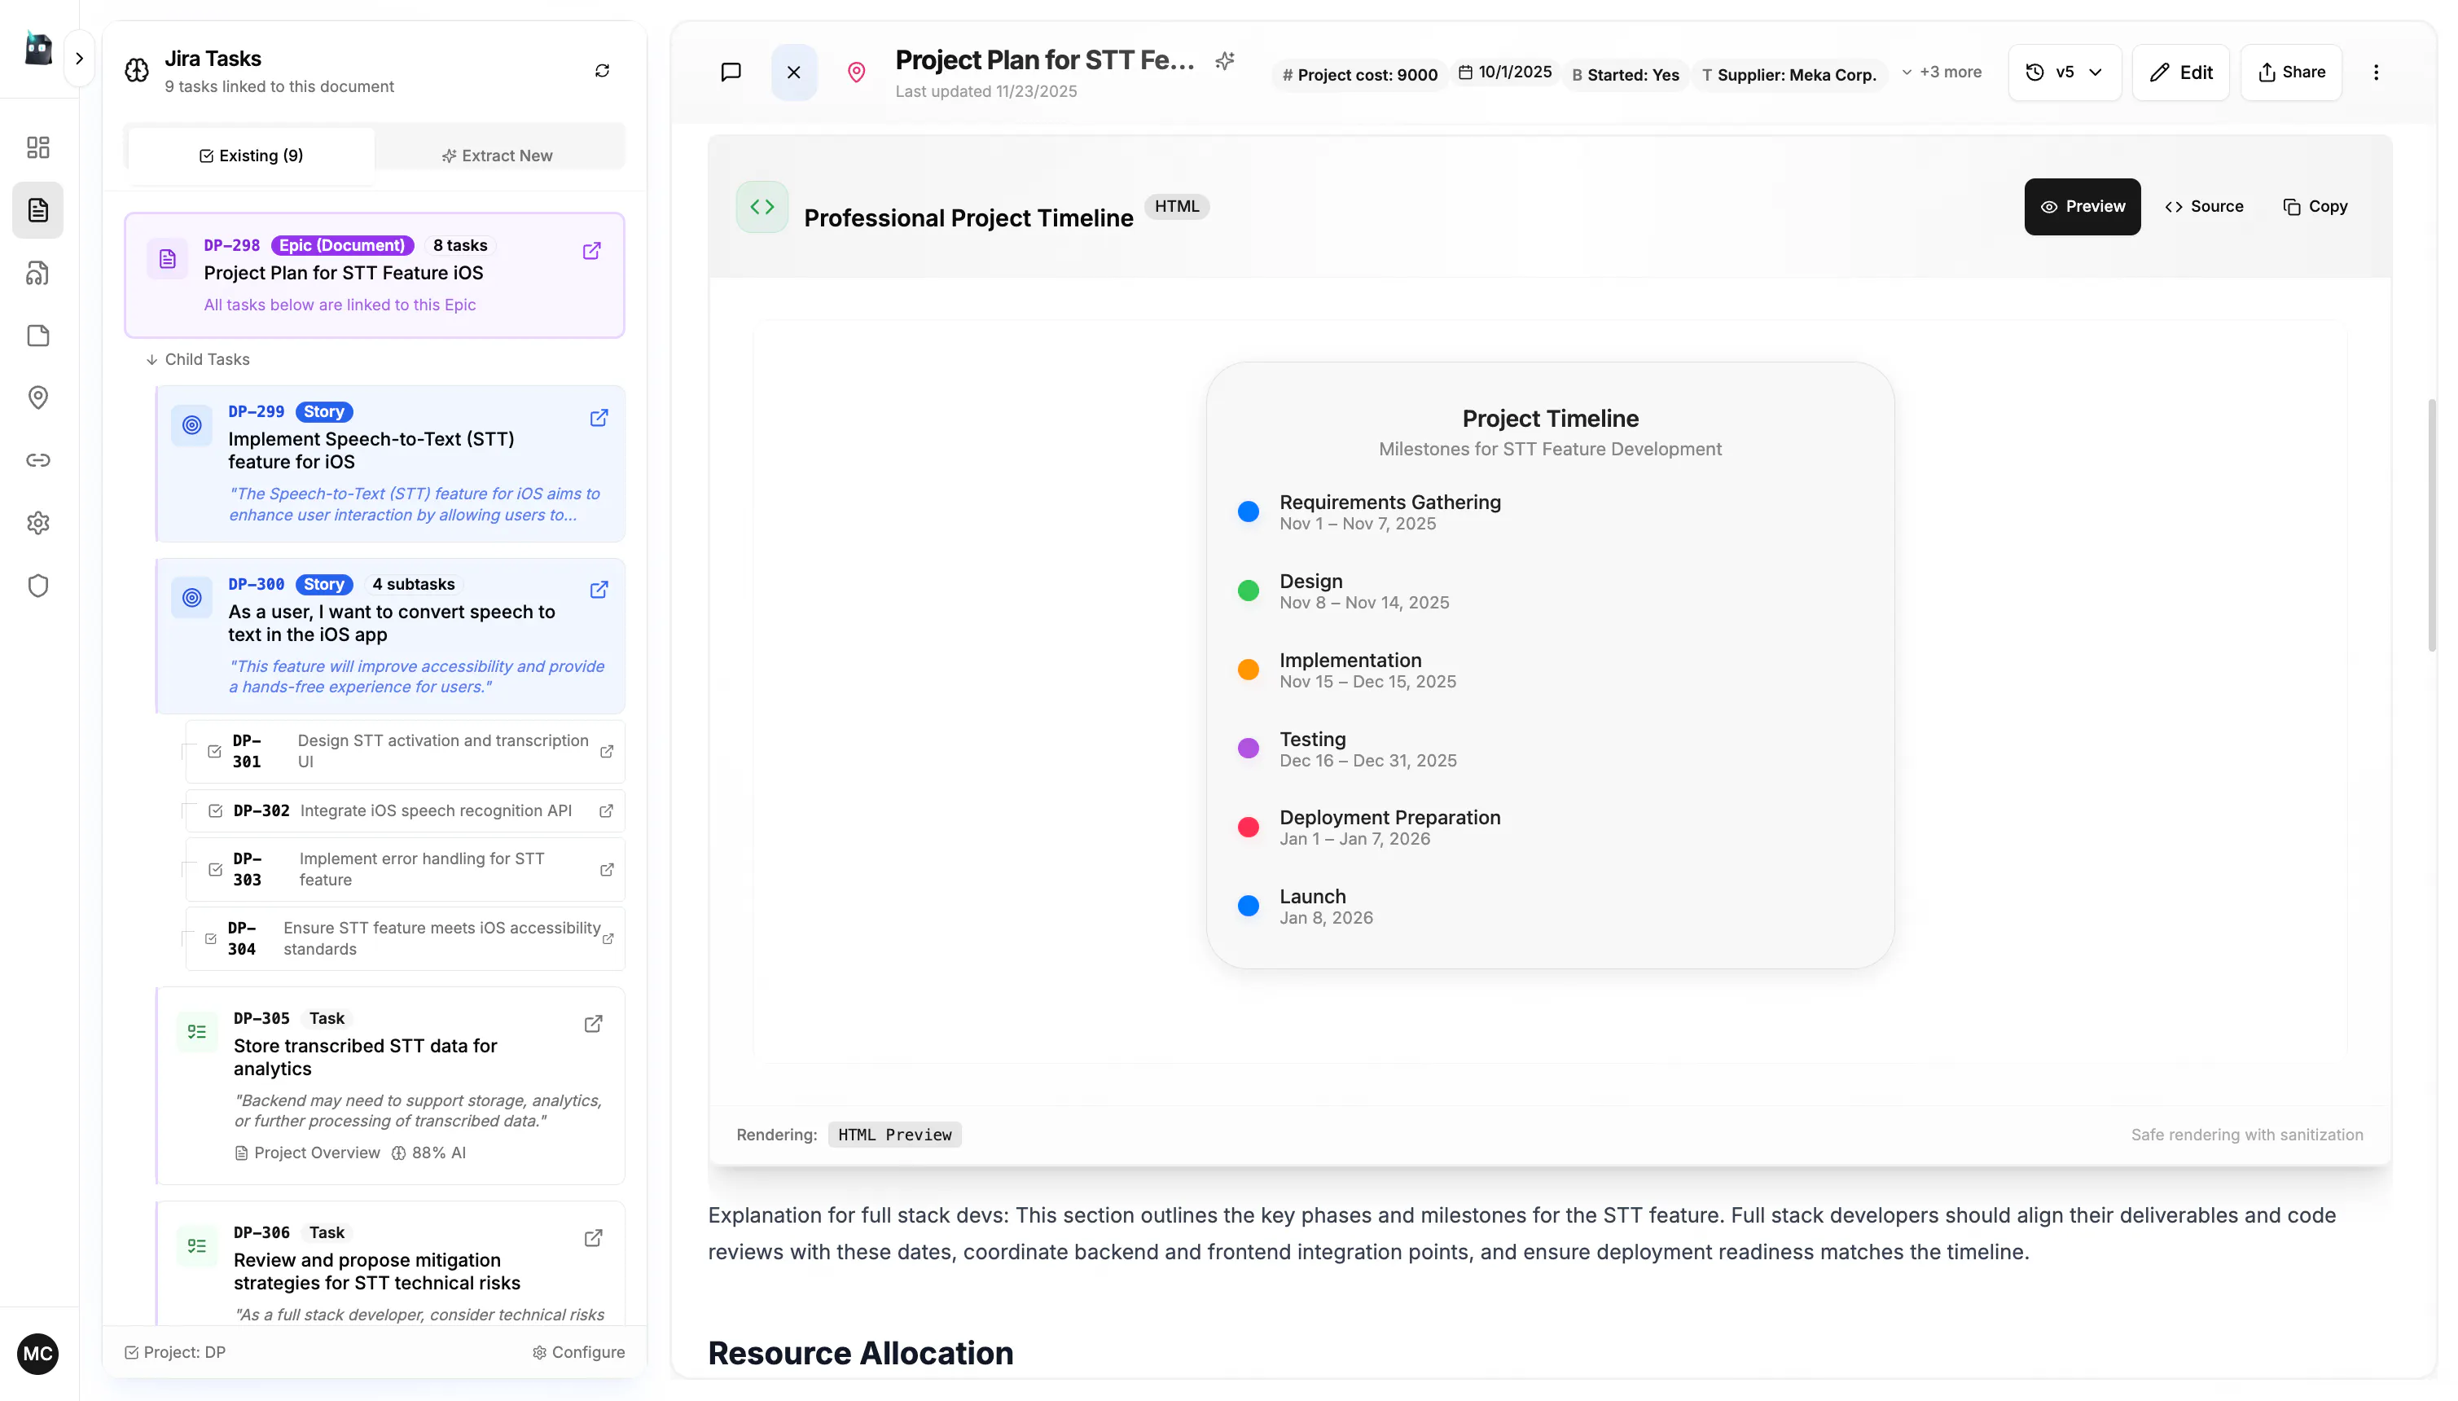Open the v5 version history dropdown
Image resolution: width=2458 pixels, height=1401 pixels.
point(2065,72)
